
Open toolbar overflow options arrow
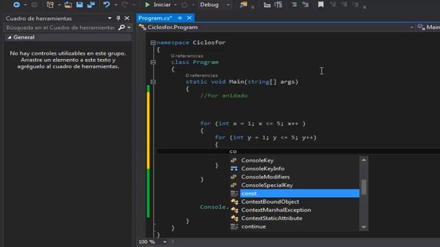pos(364,7)
